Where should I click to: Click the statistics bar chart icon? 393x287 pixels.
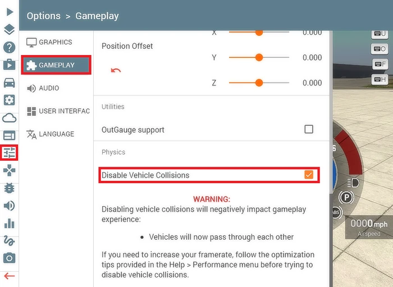tap(10, 223)
